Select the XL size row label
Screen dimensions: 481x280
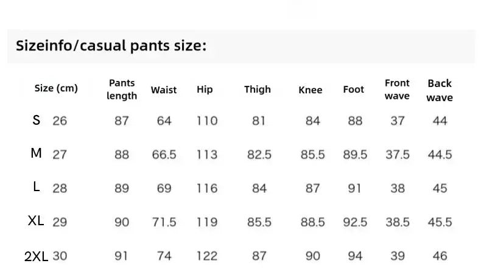[36, 220]
